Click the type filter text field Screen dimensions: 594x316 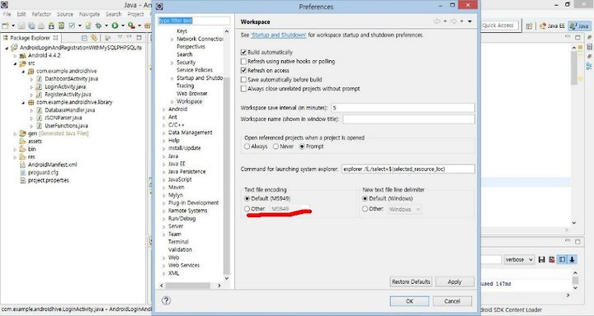194,21
